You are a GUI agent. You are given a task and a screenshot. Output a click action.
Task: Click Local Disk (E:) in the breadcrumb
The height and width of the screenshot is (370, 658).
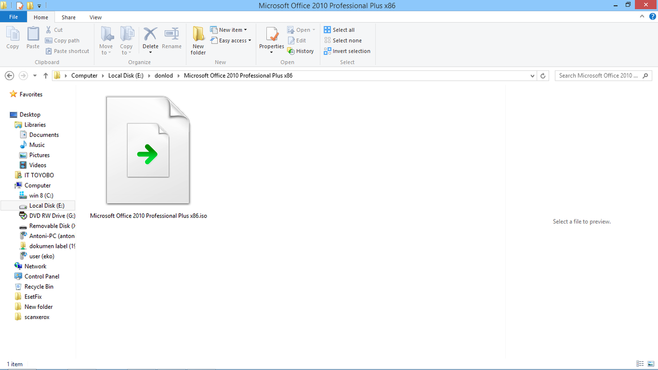coord(126,76)
